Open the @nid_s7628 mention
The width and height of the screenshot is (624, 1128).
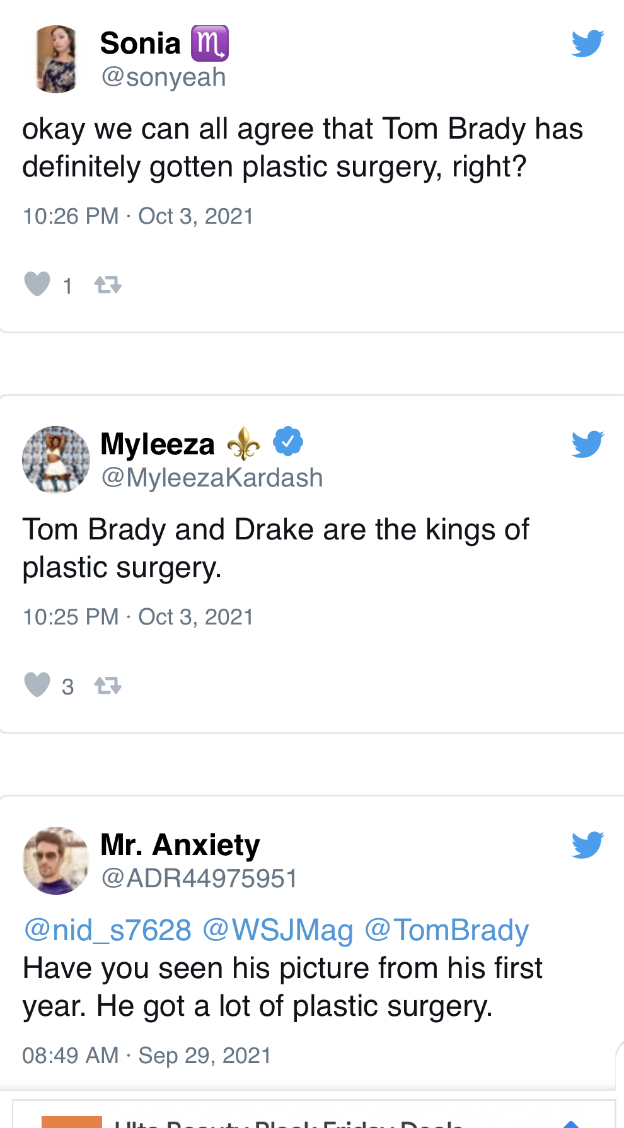[x=107, y=931]
